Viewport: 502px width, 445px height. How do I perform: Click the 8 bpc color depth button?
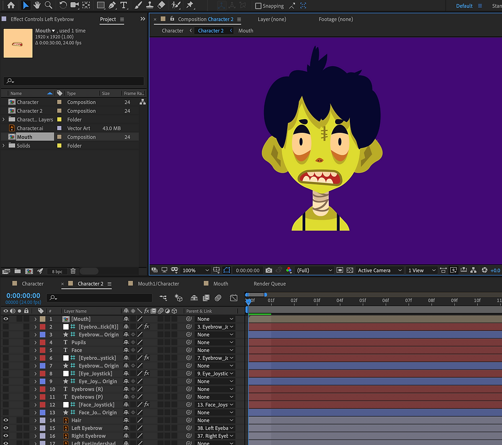[x=57, y=271]
